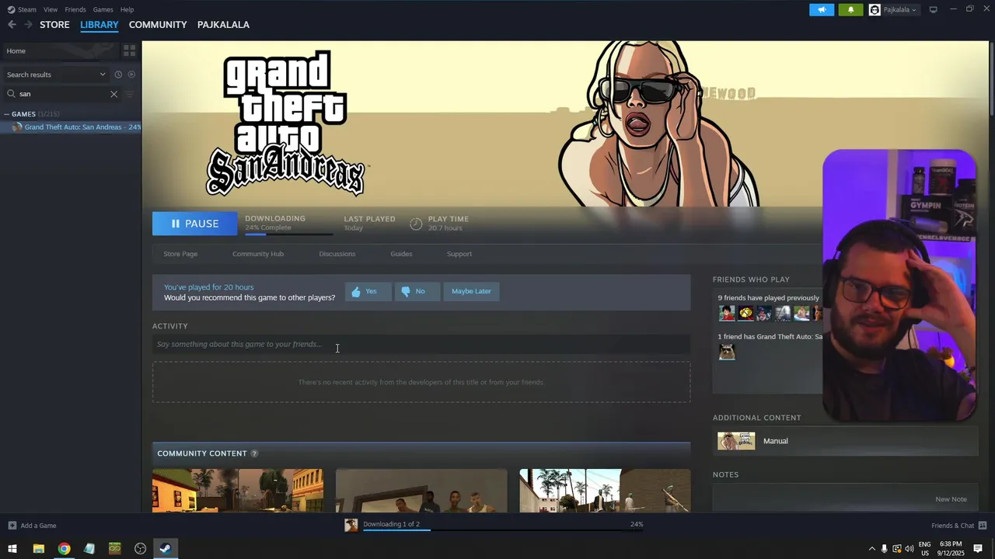
Task: Open the Help menu
Action: click(127, 9)
